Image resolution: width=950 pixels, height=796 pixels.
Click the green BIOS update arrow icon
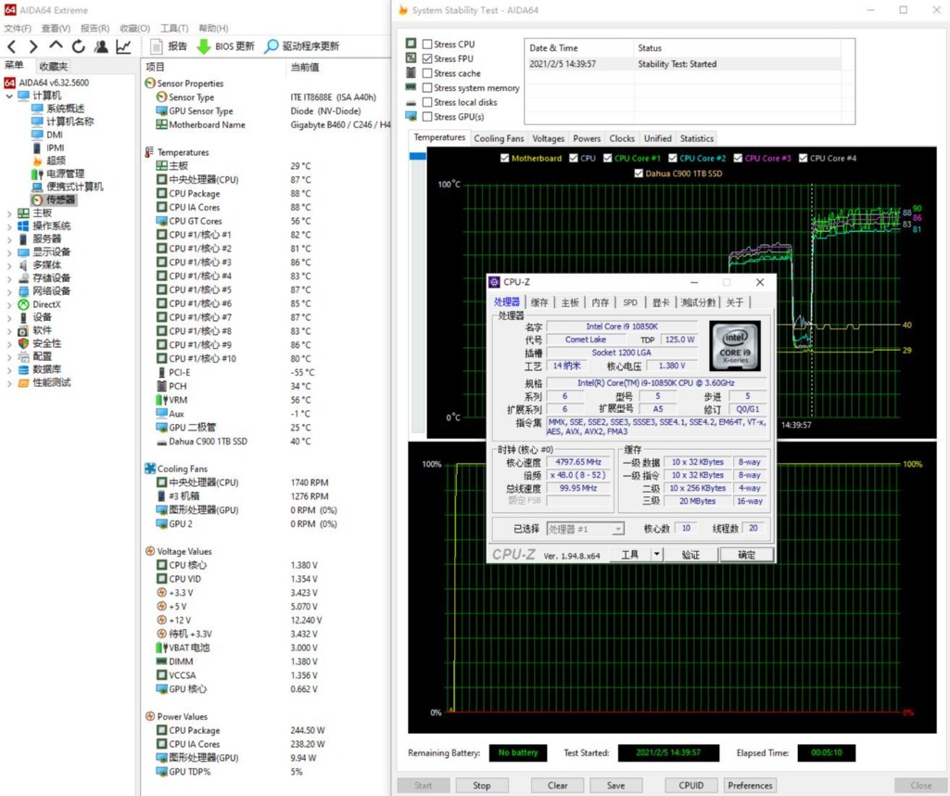coord(203,46)
